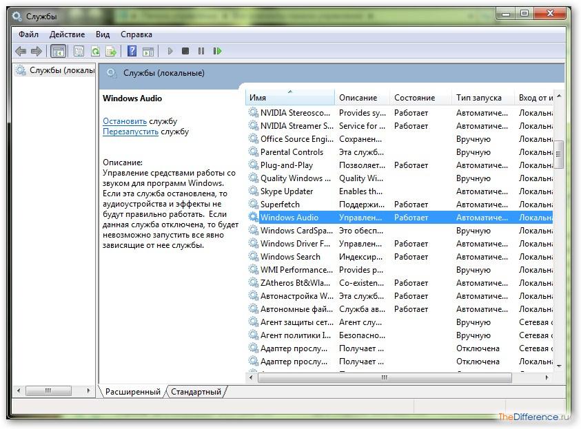Switch to the Стандартный tab
The height and width of the screenshot is (429, 581).
[196, 392]
